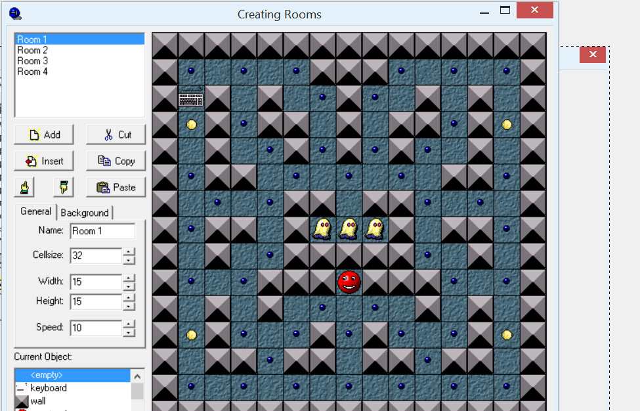Decrease Cellsize with down arrow

point(129,260)
